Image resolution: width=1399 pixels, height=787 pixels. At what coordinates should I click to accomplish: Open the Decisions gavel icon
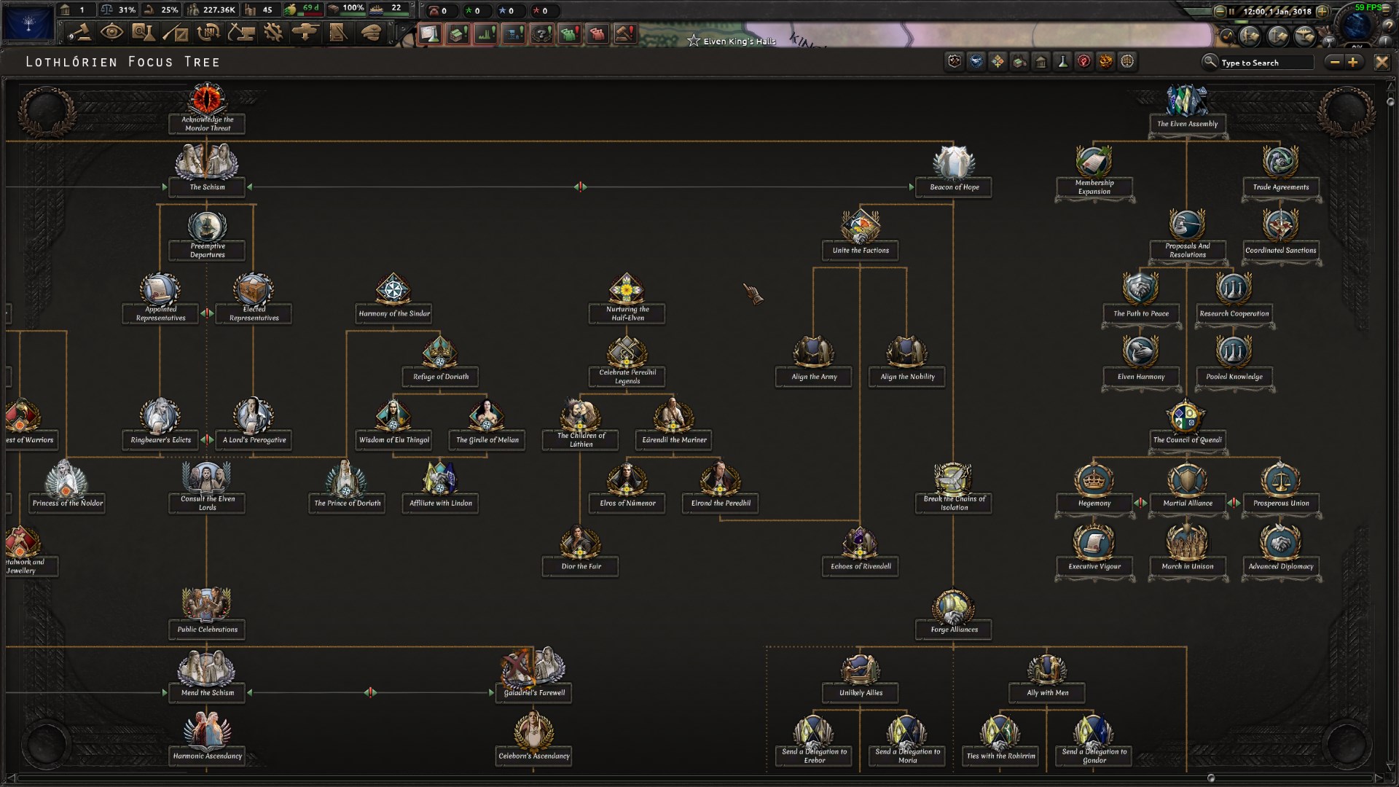[x=79, y=33]
